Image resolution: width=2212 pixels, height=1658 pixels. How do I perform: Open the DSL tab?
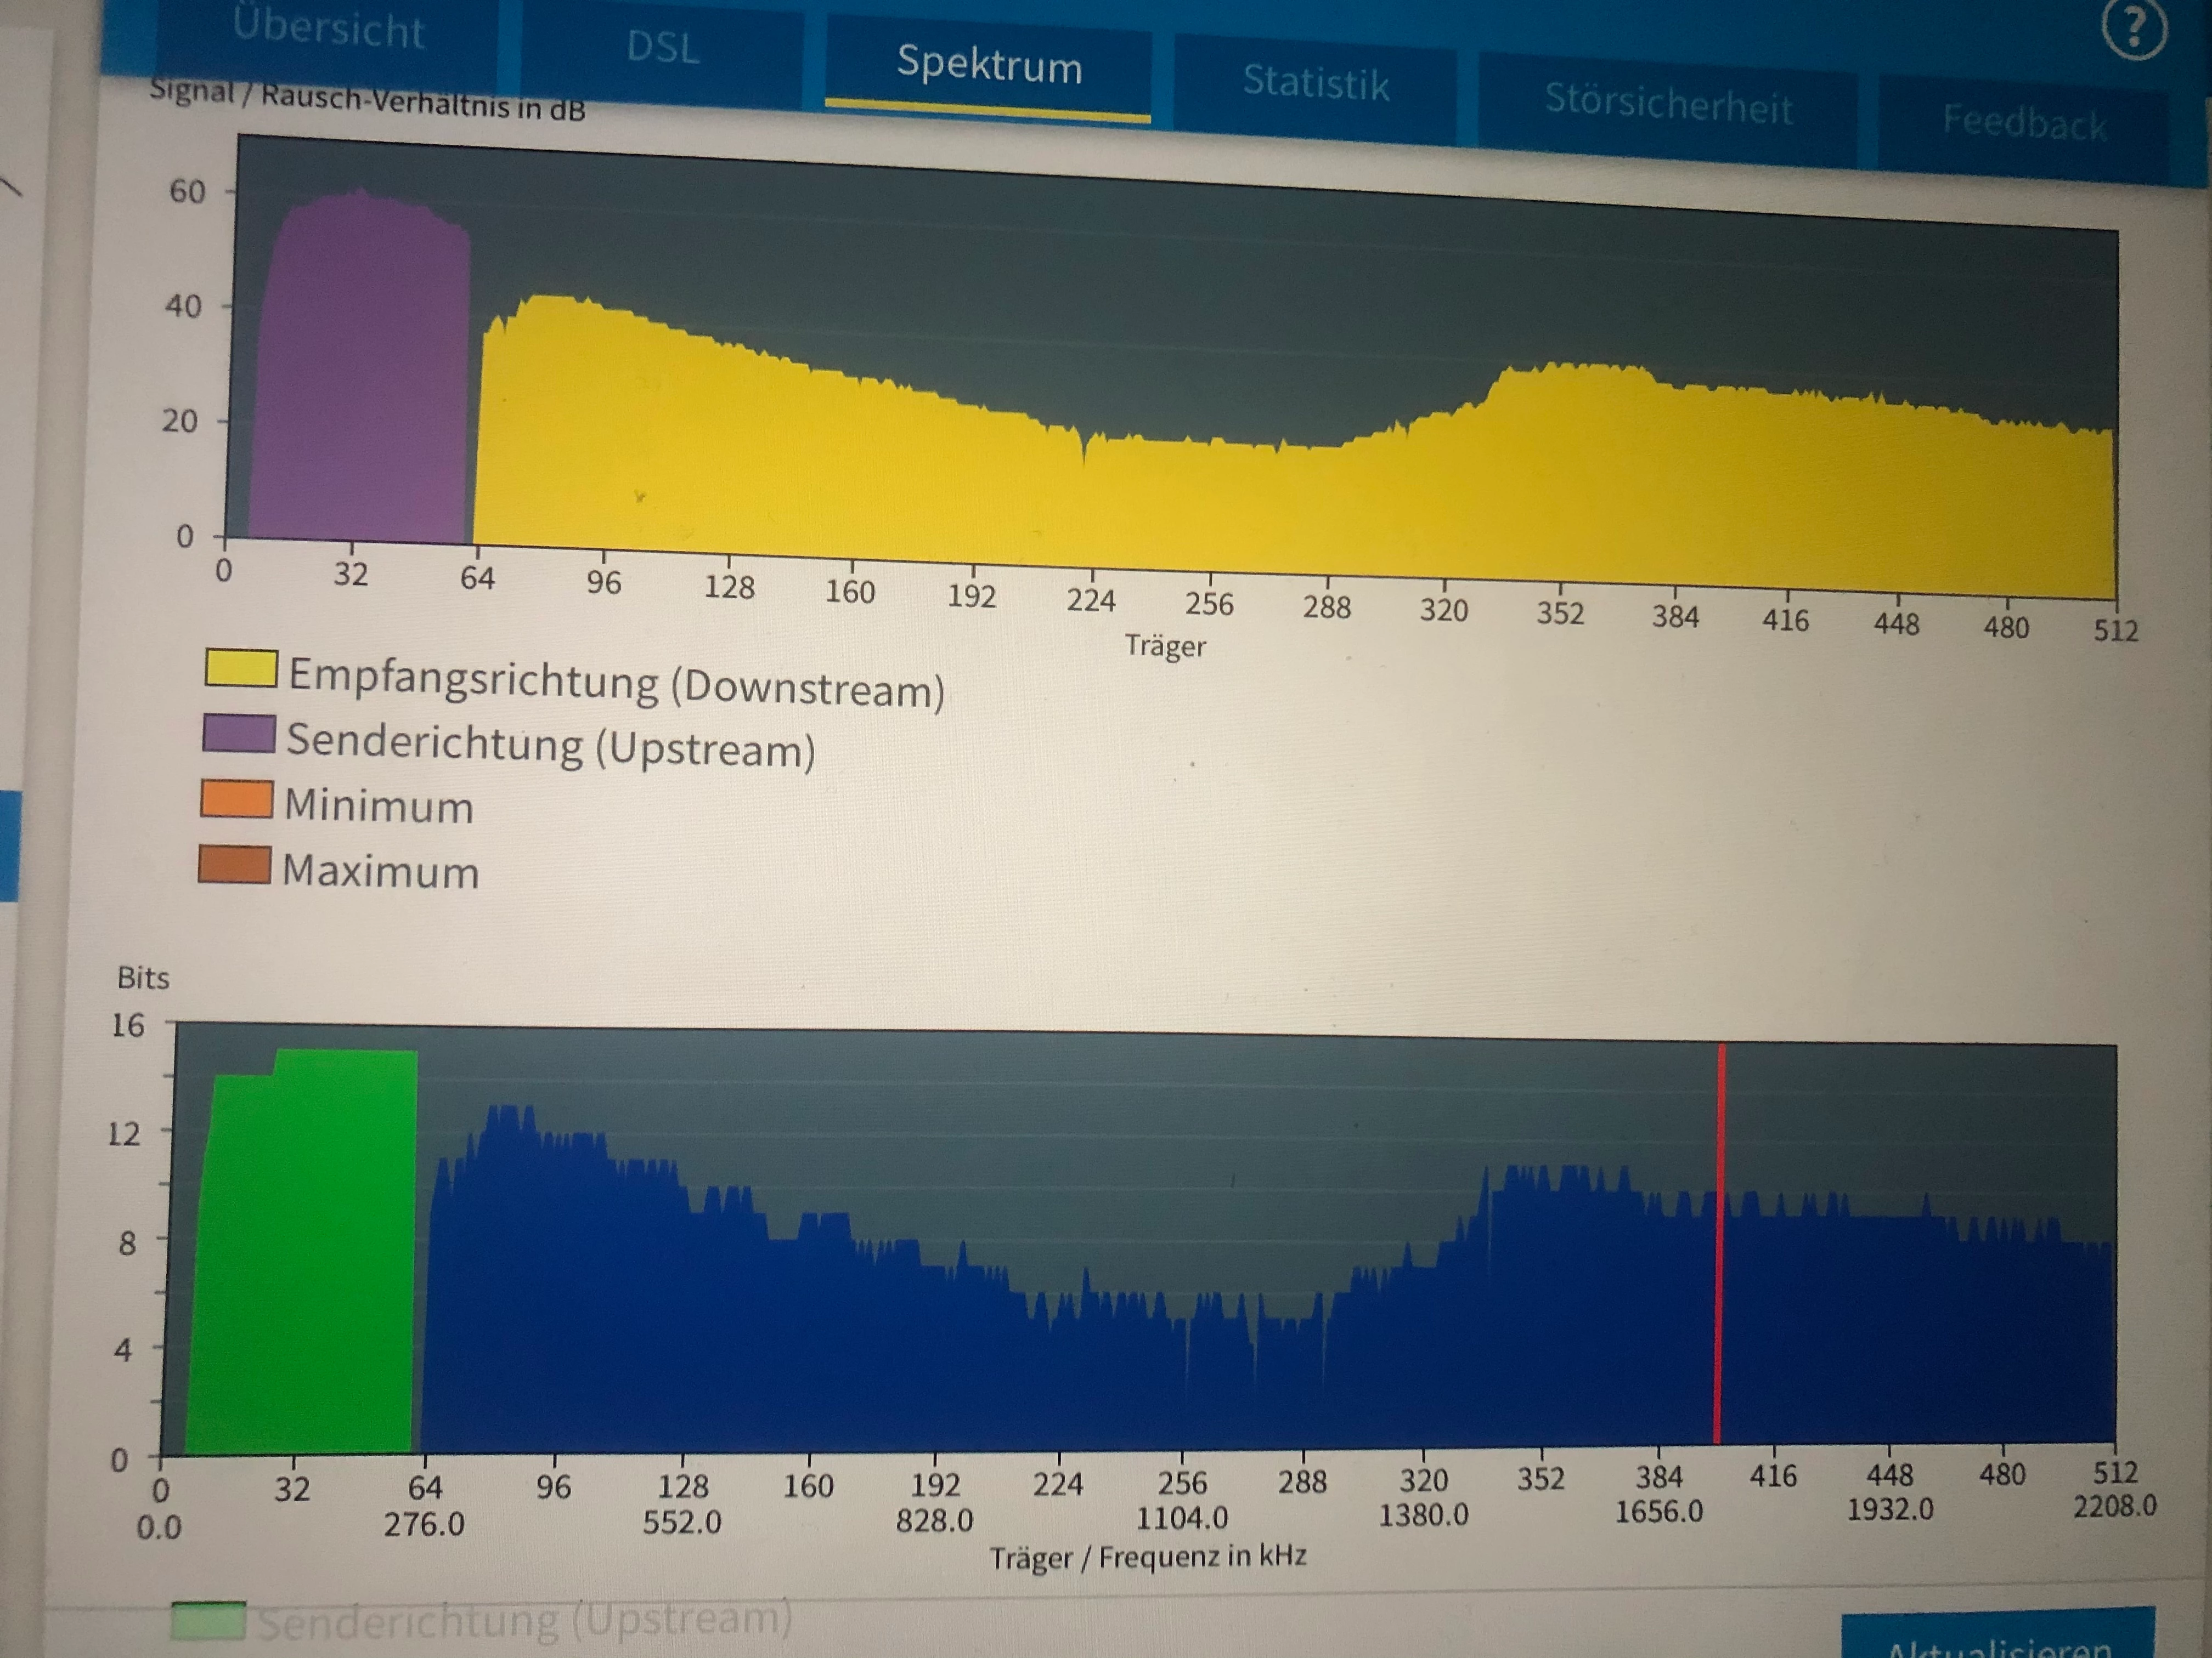(x=662, y=48)
